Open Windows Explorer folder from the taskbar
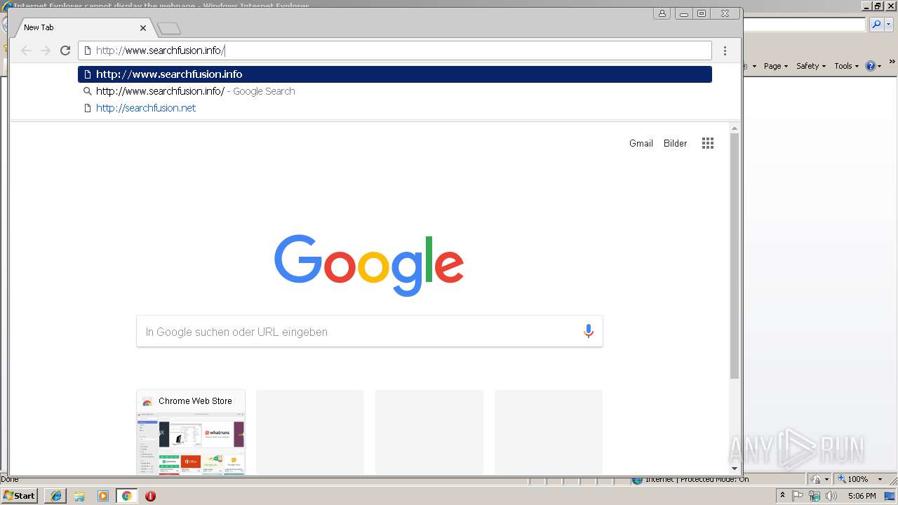The height and width of the screenshot is (505, 898). [x=79, y=496]
